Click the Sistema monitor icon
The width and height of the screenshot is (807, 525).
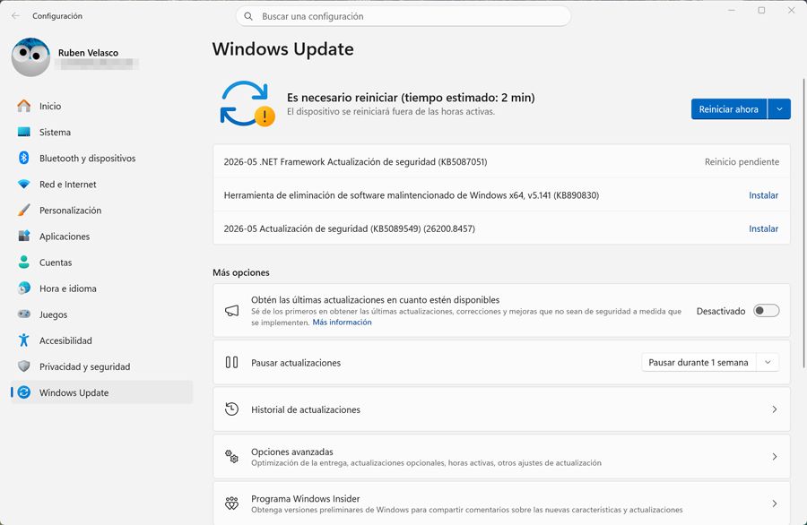[23, 133]
